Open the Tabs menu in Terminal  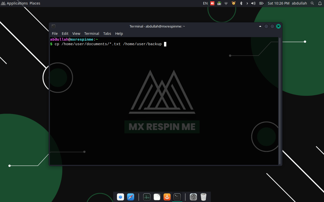pos(107,34)
